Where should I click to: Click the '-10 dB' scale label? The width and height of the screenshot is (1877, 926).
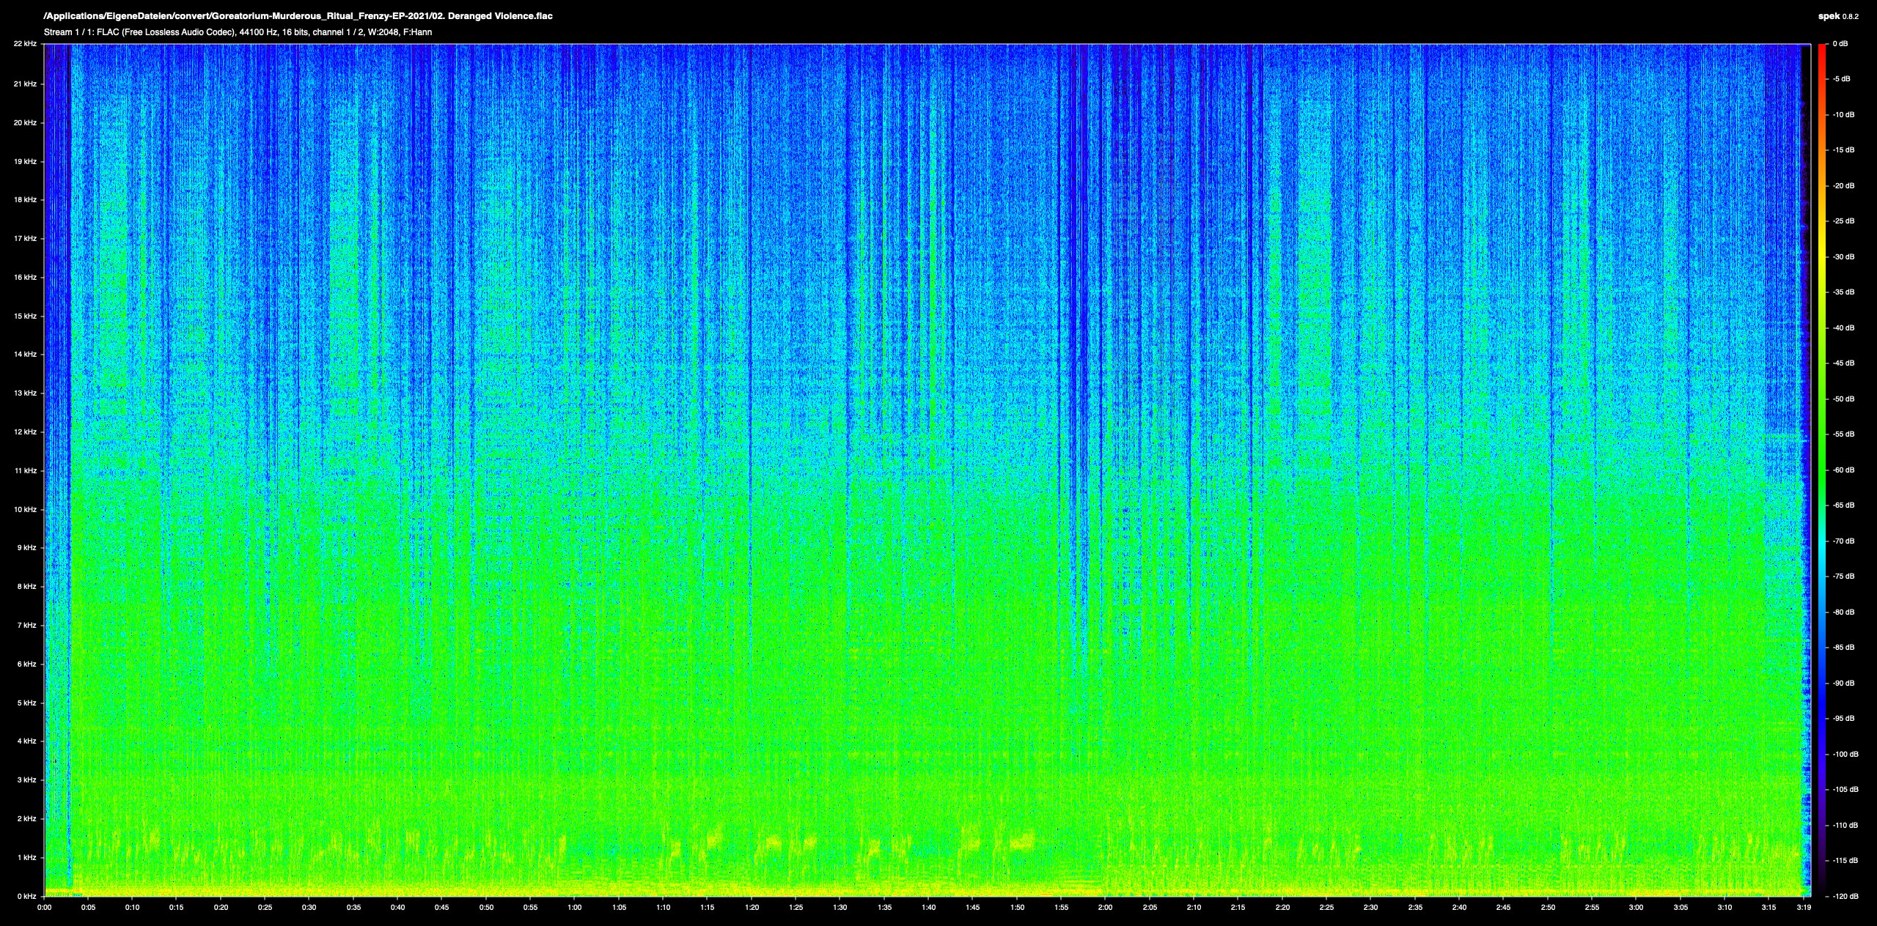pyautogui.click(x=1843, y=115)
